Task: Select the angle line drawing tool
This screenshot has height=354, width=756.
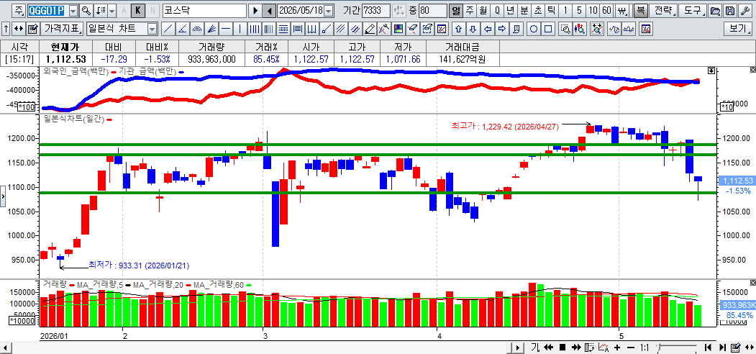Action: (x=182, y=29)
